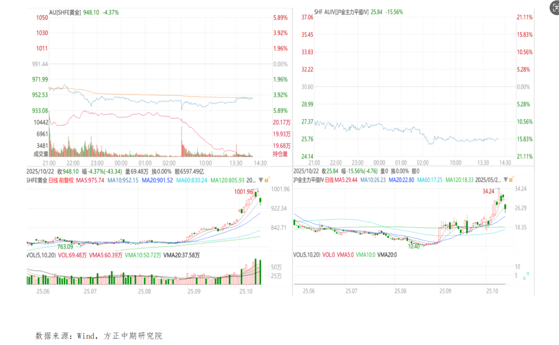559x345 pixels.
Task: Click the 前复权 adjustment label on SHFE黄金 chart
Action: [66, 181]
